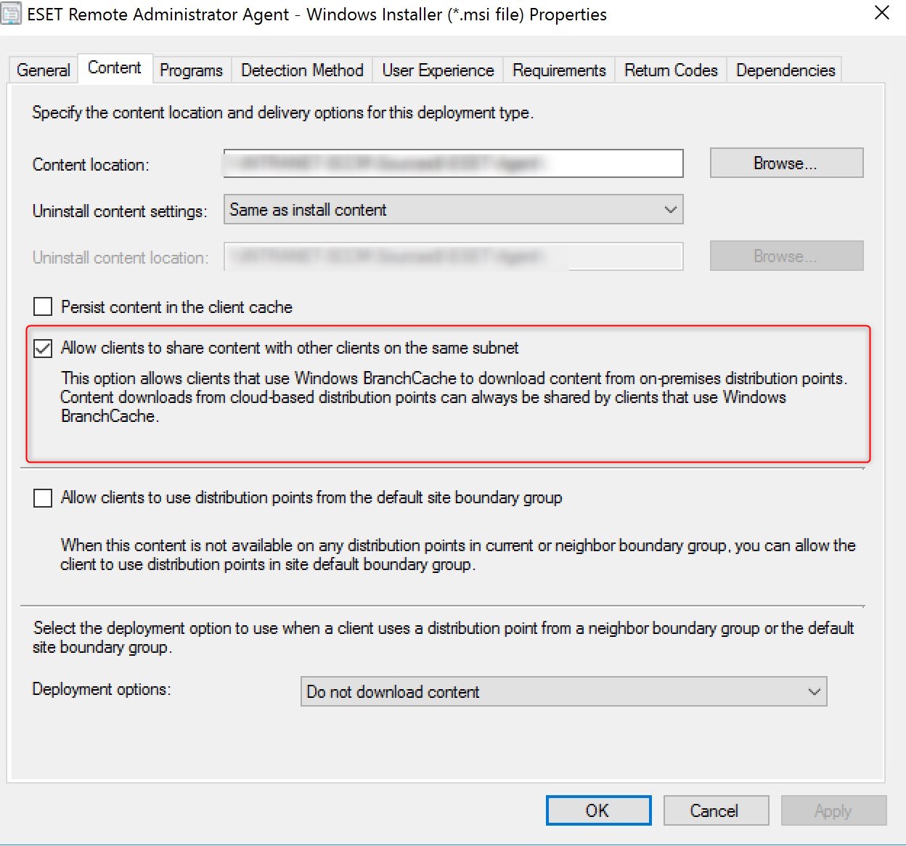Image resolution: width=906 pixels, height=846 pixels.
Task: Click the 'Select the deployment option to use' text
Action: (443, 638)
